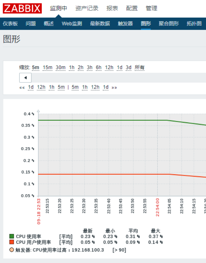Set zoom to 3d
The height and width of the screenshot is (263, 206).
point(128,68)
